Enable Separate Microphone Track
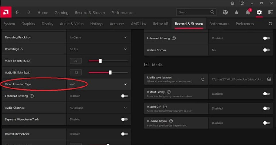Viewport: 276px width, 145px height. coord(124,119)
